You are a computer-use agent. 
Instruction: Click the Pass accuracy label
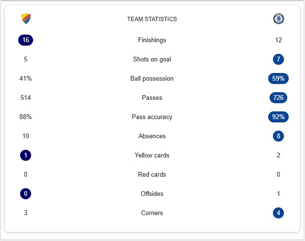[152, 117]
